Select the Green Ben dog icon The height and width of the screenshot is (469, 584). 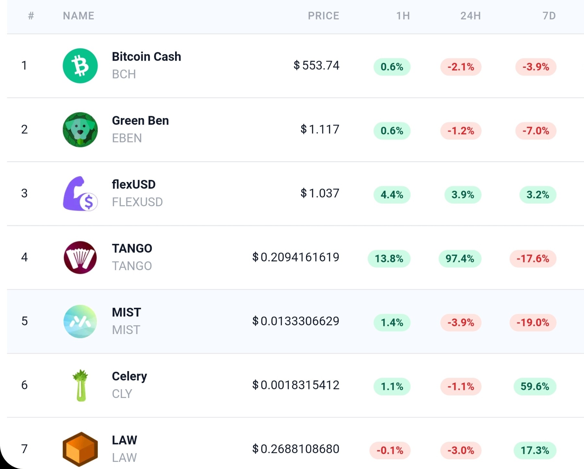pos(80,130)
